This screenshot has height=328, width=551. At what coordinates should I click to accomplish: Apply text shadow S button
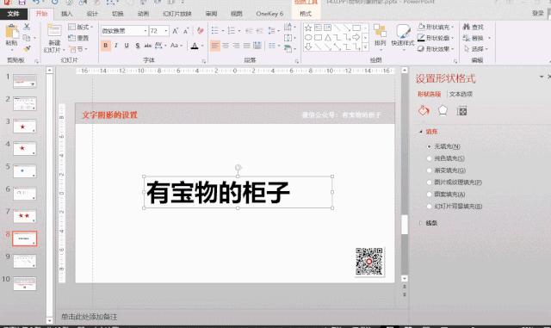click(138, 46)
